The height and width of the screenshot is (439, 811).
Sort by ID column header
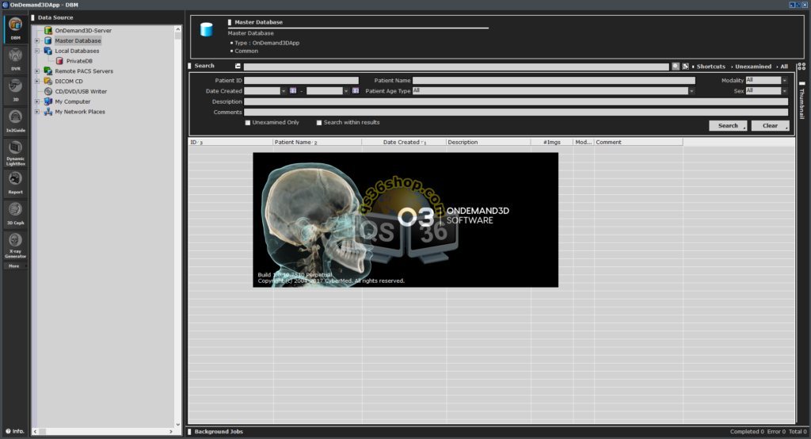pyautogui.click(x=230, y=143)
